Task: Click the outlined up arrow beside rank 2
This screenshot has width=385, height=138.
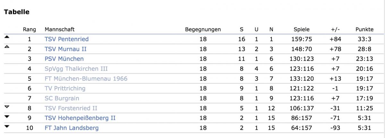Action: tap(7, 47)
